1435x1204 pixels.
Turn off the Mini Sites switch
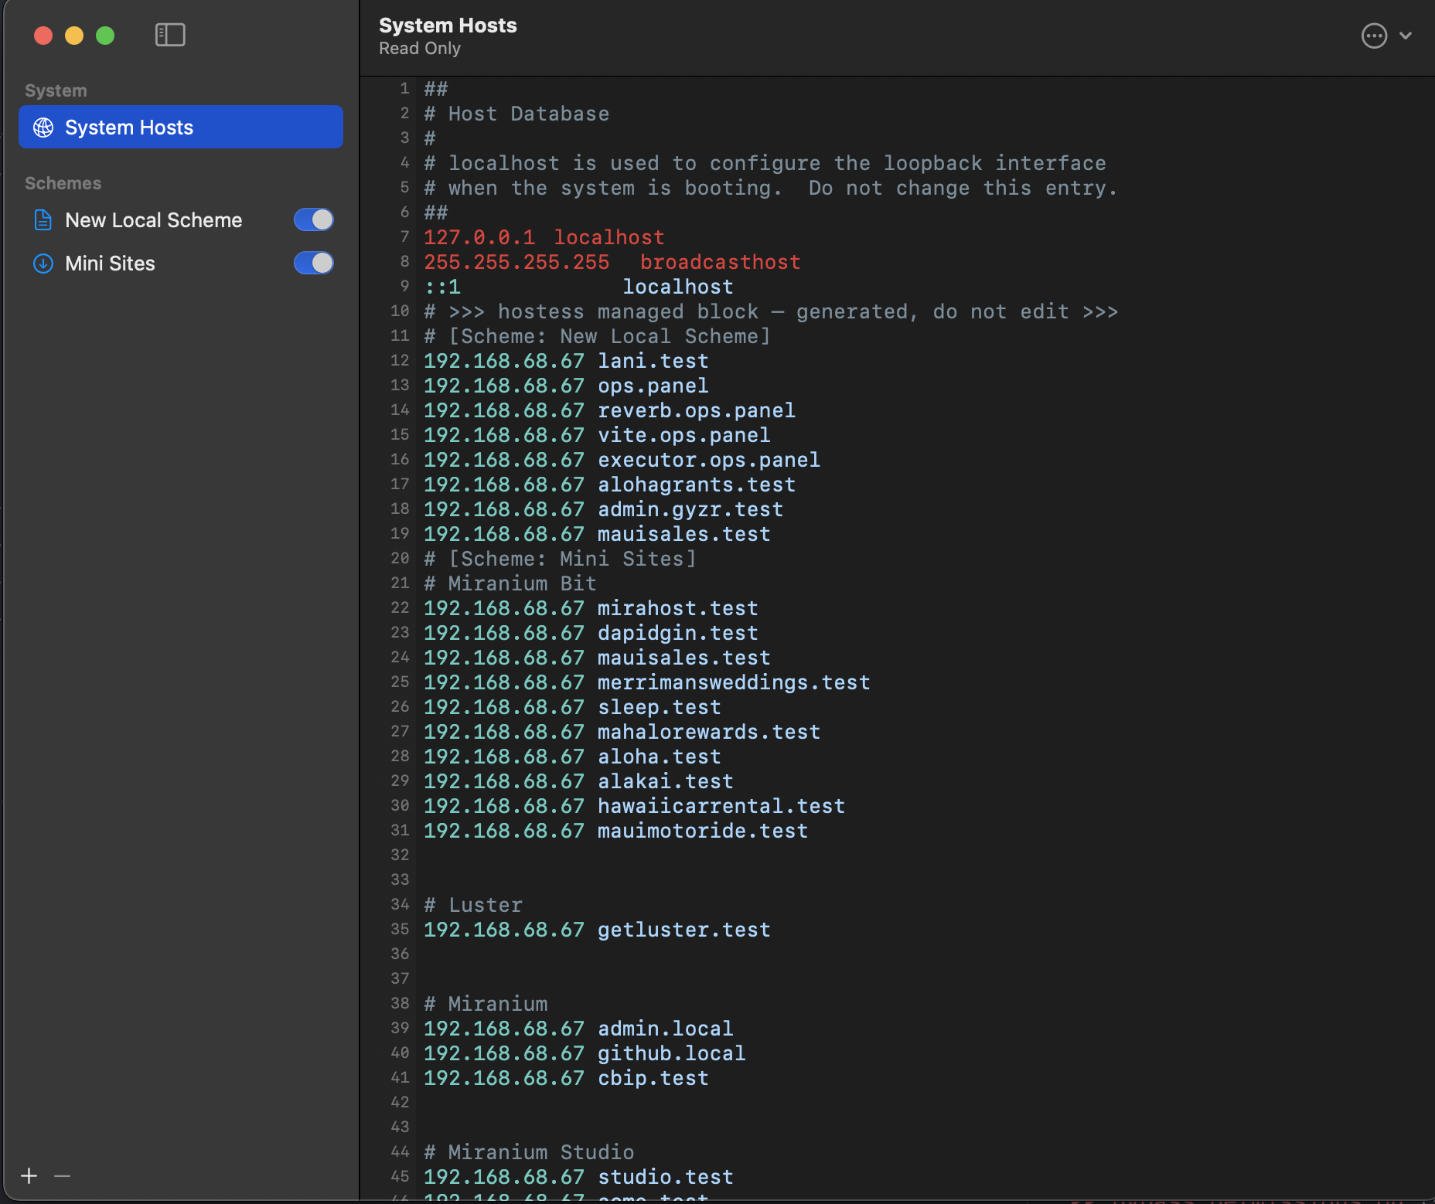click(x=313, y=264)
